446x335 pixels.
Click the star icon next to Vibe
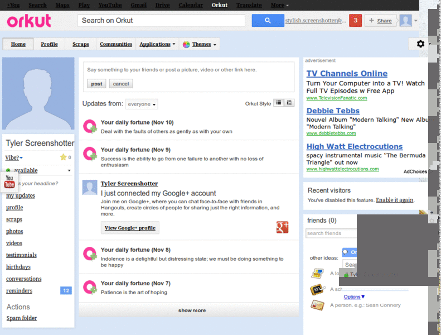[63, 157]
